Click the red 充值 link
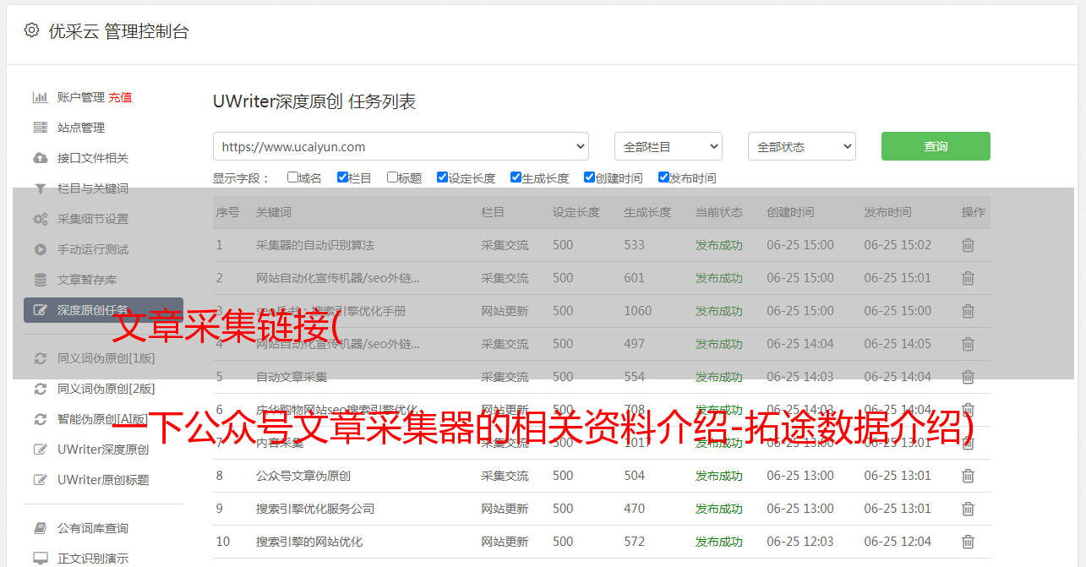 point(120,97)
